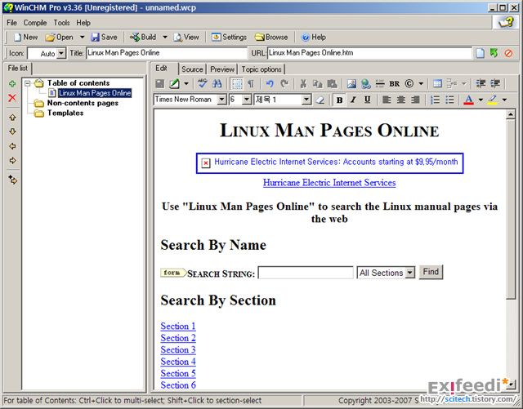This screenshot has width=523, height=409.
Task: Click the red X delete item icon
Action: coord(12,98)
